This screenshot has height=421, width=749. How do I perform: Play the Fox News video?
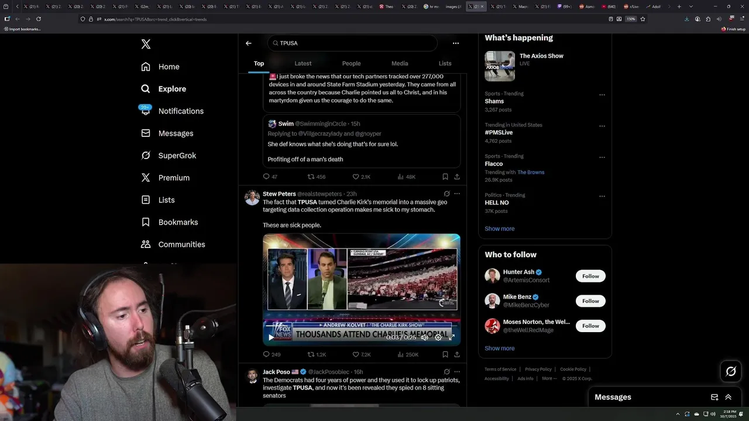pyautogui.click(x=271, y=337)
